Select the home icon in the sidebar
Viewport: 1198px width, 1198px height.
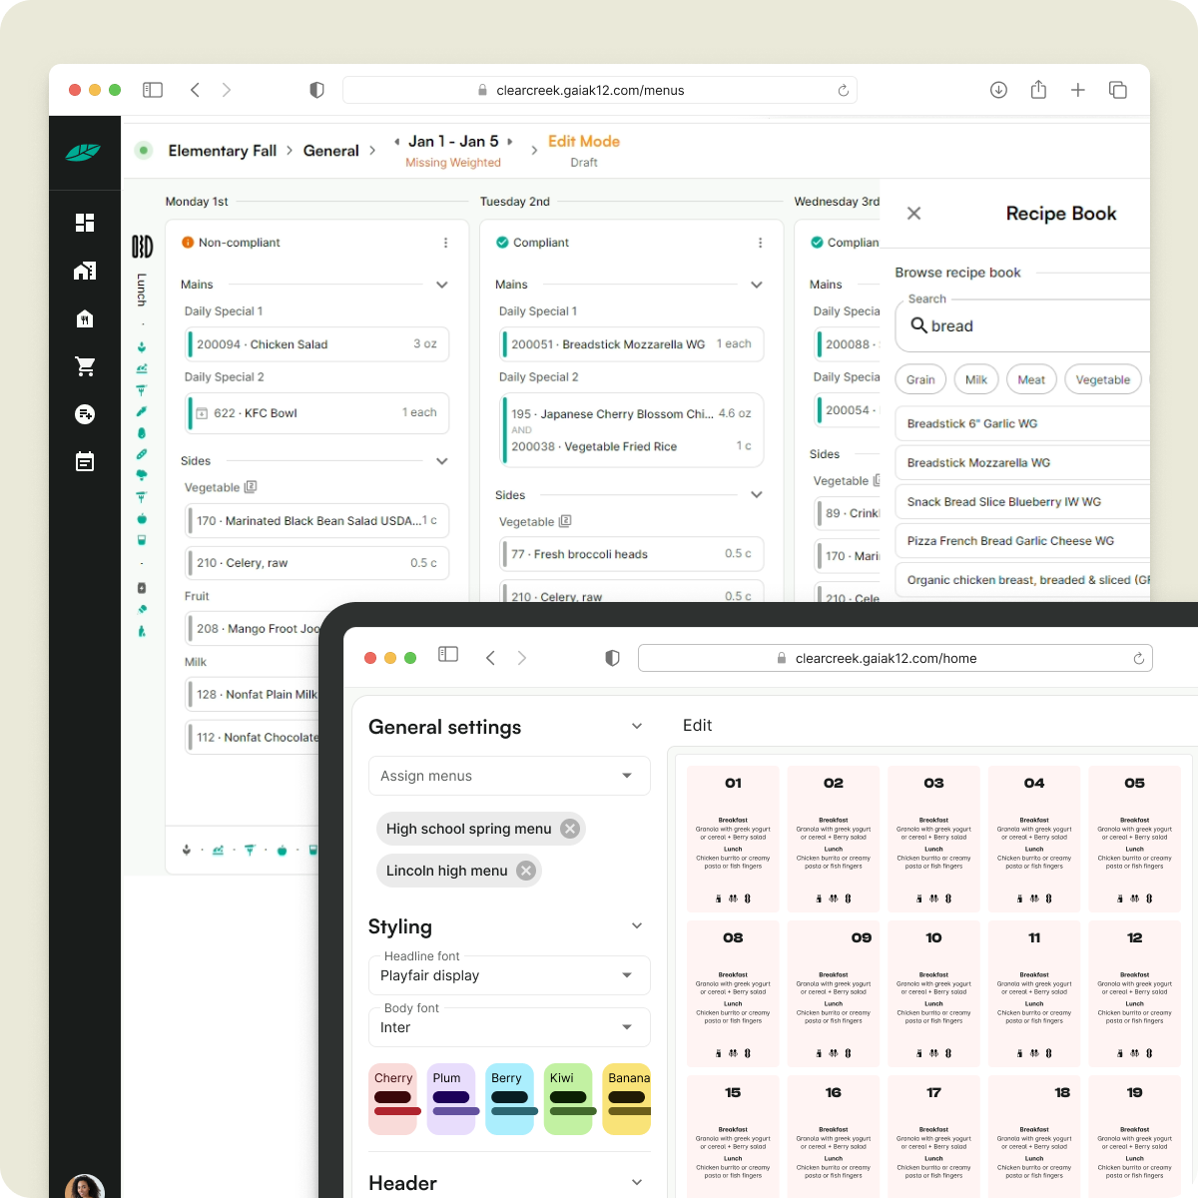[x=85, y=271]
